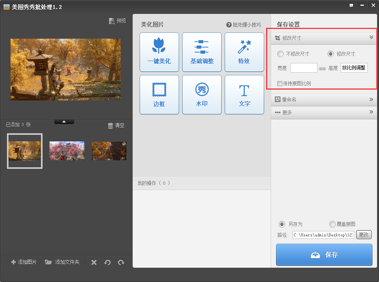Select the 不修改尺寸 radio option

coord(280,54)
